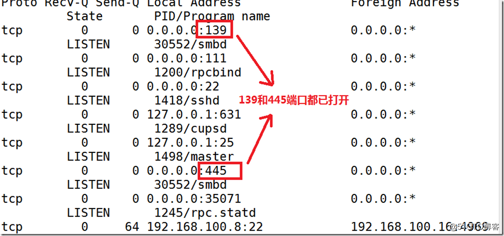The image size is (504, 236).
Task: Click foreign address 0.0.0.0:* on the 0.0.0.0:111 row
Action: (x=383, y=58)
